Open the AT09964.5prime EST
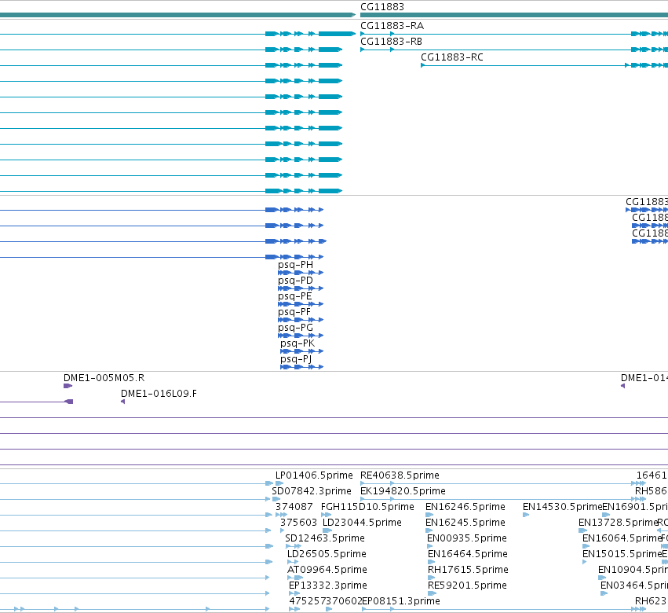668x613 pixels. coord(327,571)
